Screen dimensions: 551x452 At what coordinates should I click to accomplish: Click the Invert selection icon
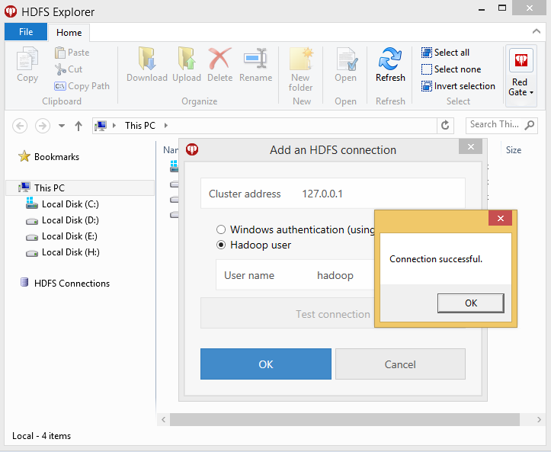pos(427,86)
